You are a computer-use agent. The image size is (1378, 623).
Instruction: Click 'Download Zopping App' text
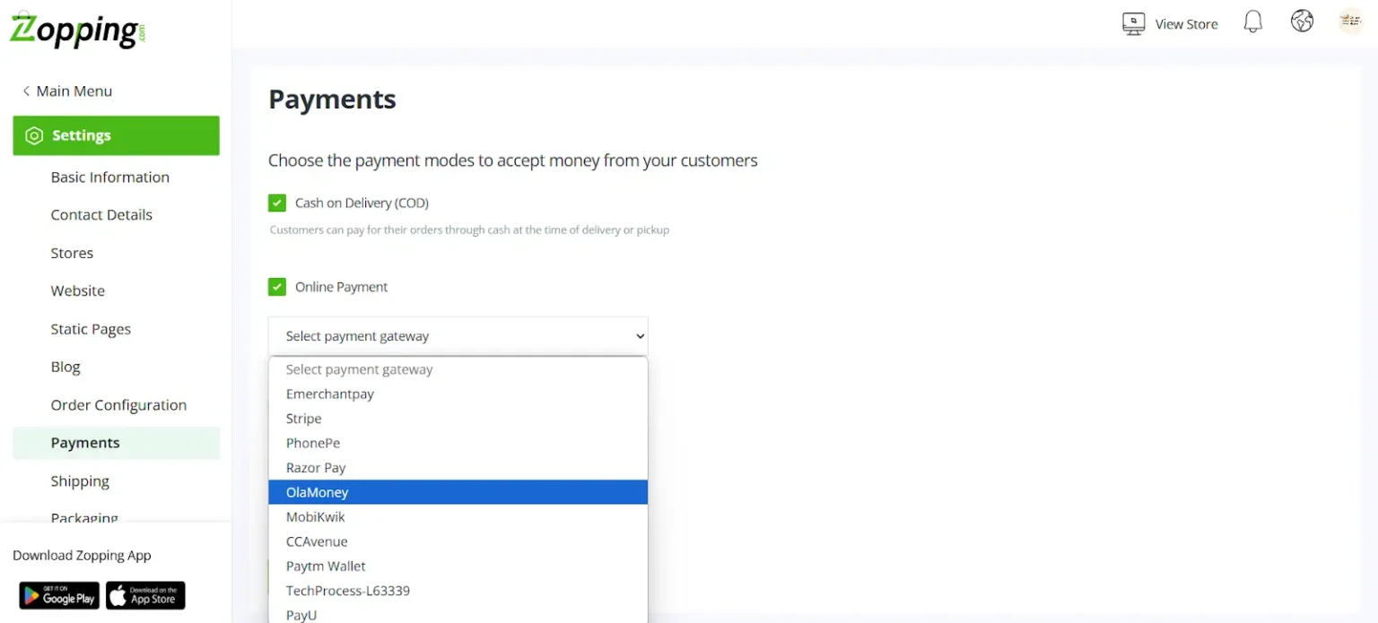pyautogui.click(x=82, y=556)
